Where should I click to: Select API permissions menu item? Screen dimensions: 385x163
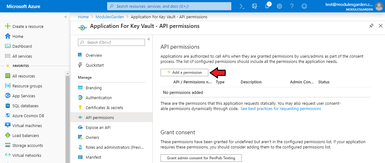tap(111, 117)
